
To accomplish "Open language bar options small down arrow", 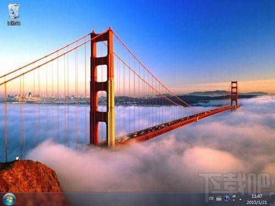I will [x=234, y=201].
